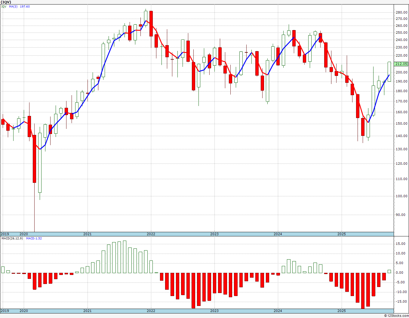Image resolution: width=409 pixels, height=318 pixels.
Task: Click 2024 on the price chart time axis
Action: 278,234
